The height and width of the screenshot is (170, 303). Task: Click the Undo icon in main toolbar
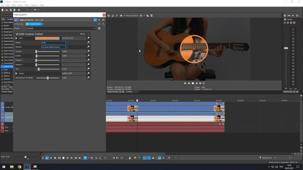[x=35, y=10]
